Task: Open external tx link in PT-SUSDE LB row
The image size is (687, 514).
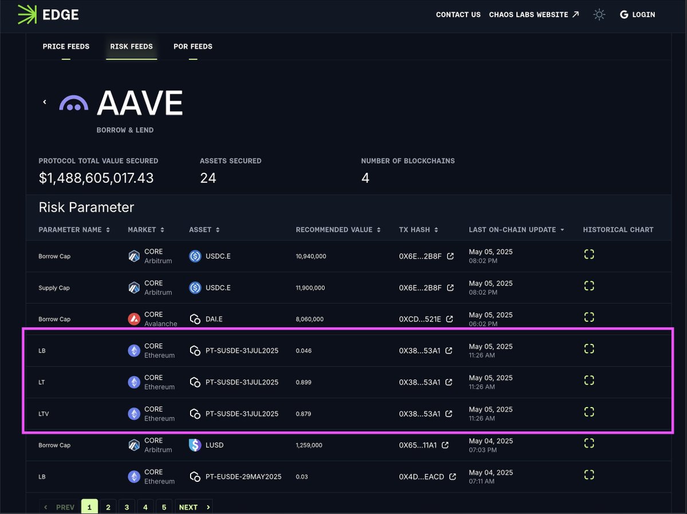Action: tap(449, 350)
